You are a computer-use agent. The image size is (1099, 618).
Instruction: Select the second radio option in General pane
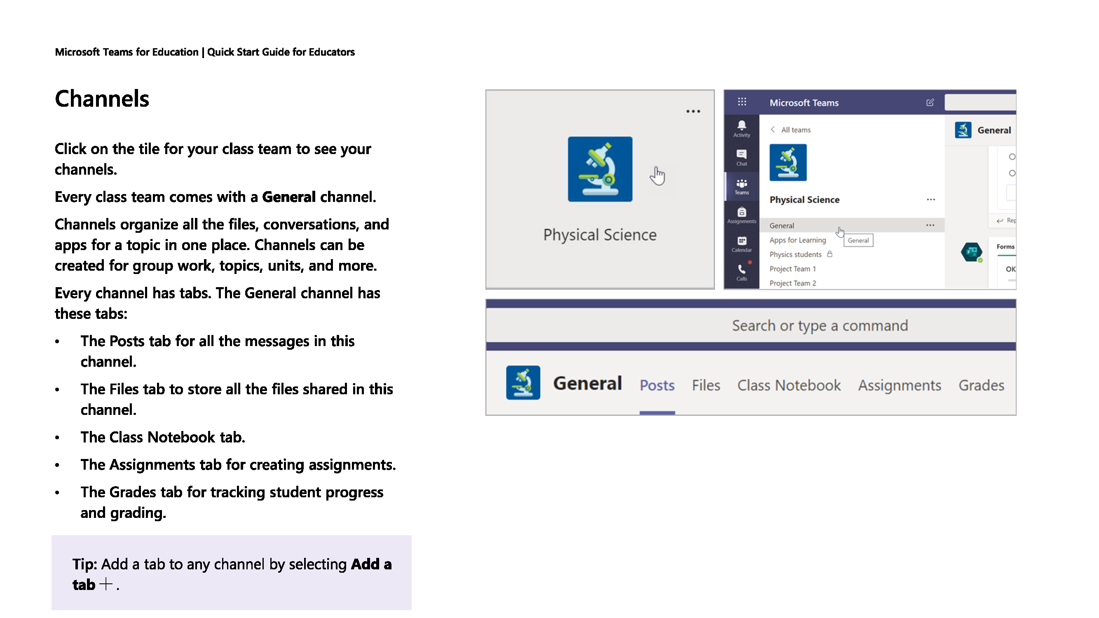(x=1012, y=173)
